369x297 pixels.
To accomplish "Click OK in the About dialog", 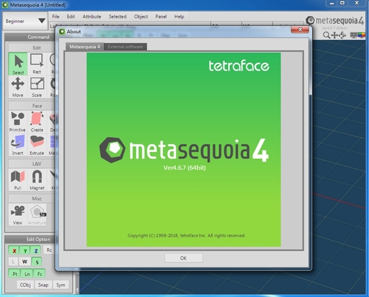I will [x=183, y=258].
